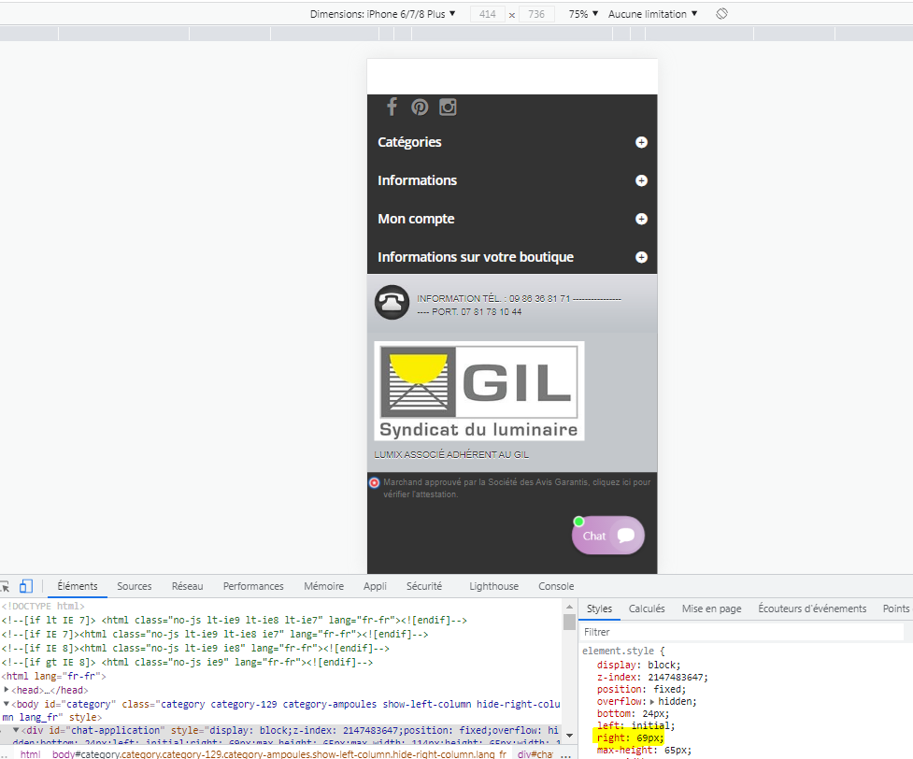Open the Mise en page subtab
913x759 pixels.
(711, 609)
